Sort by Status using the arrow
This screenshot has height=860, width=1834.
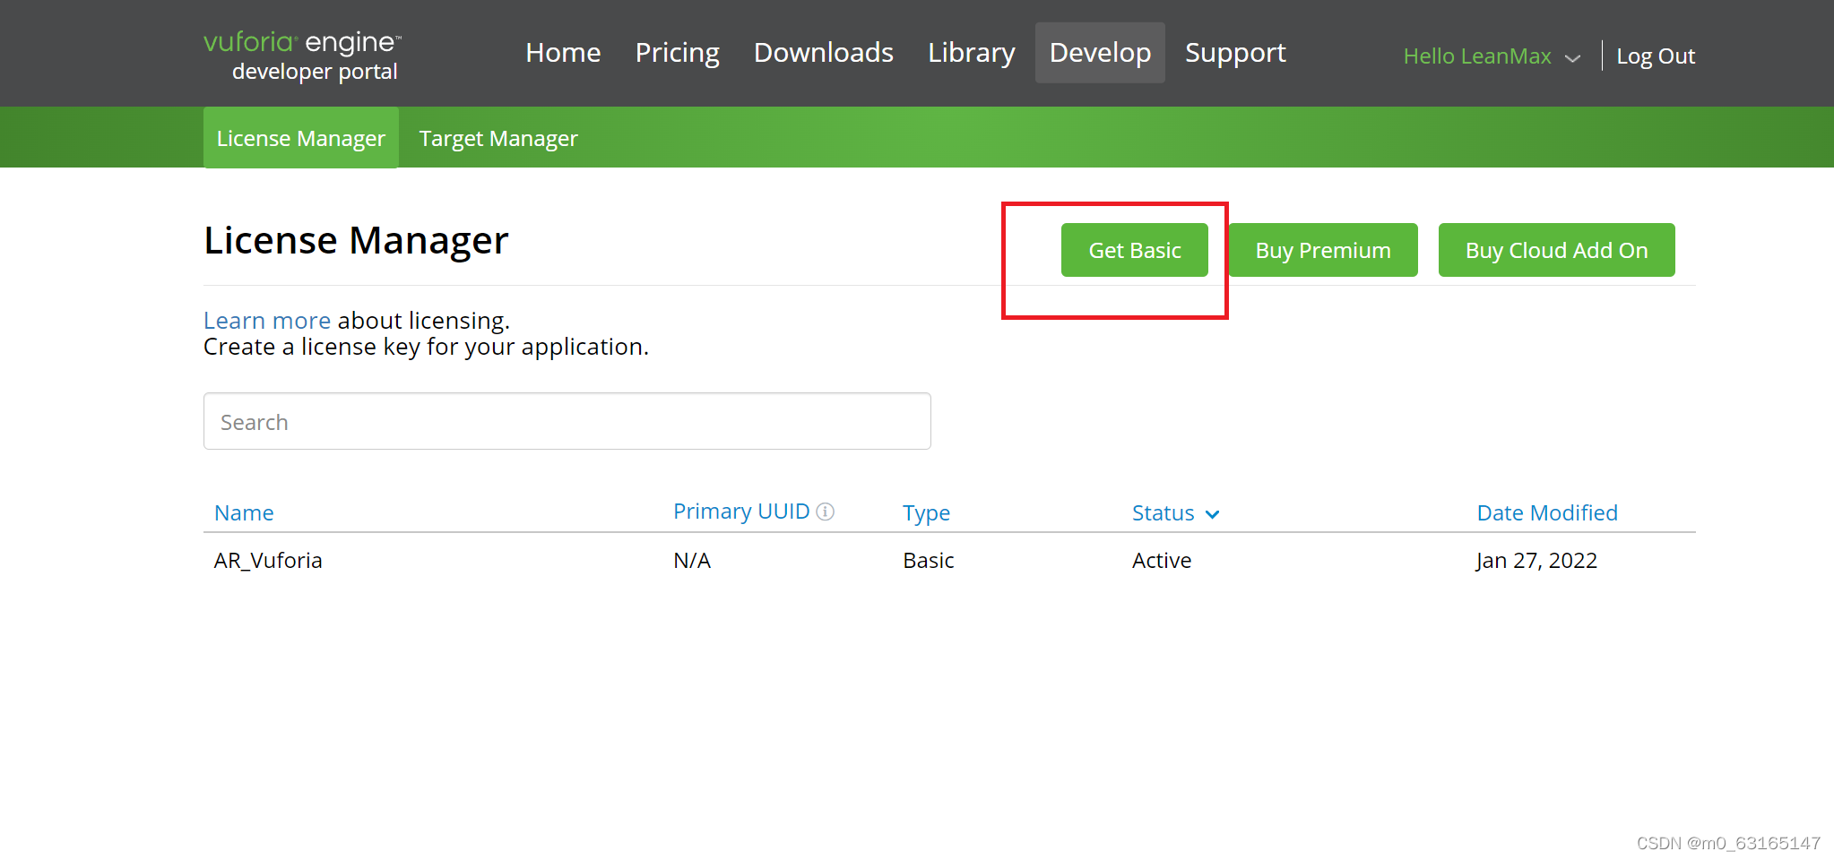[x=1213, y=514]
